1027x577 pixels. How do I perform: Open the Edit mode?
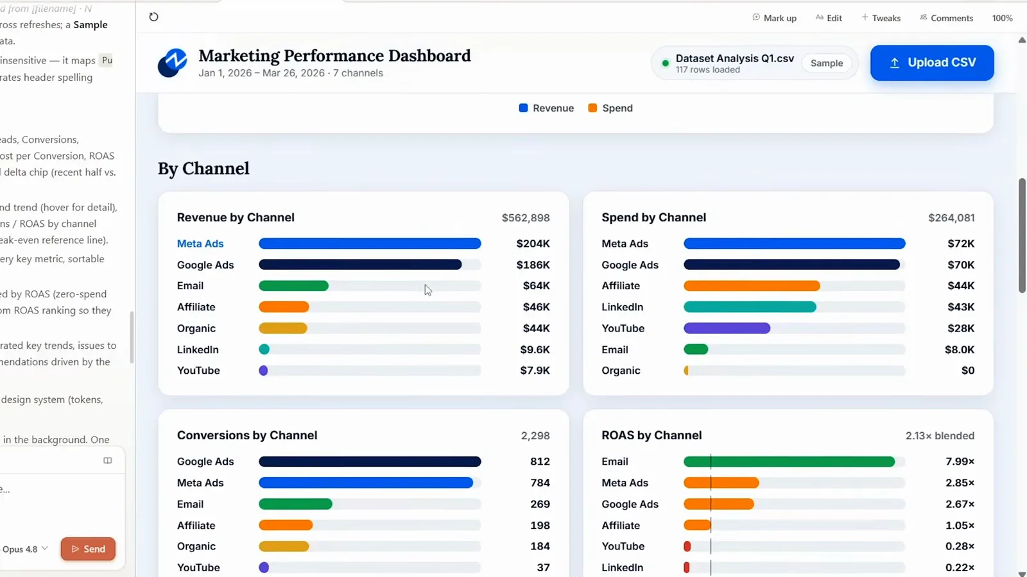click(x=829, y=18)
